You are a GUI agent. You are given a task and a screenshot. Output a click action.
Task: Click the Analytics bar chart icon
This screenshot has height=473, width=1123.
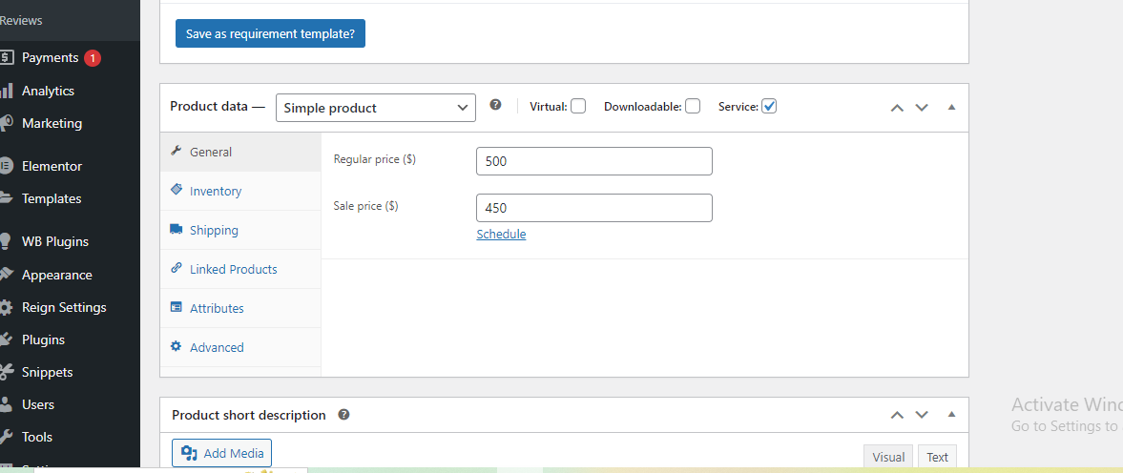(6, 91)
